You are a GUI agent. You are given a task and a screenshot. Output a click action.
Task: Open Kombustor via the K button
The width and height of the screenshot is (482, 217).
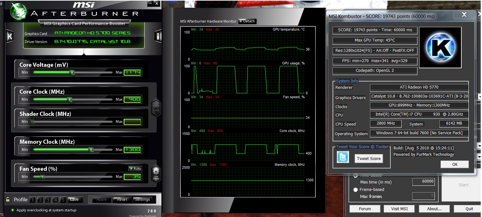(x=10, y=37)
